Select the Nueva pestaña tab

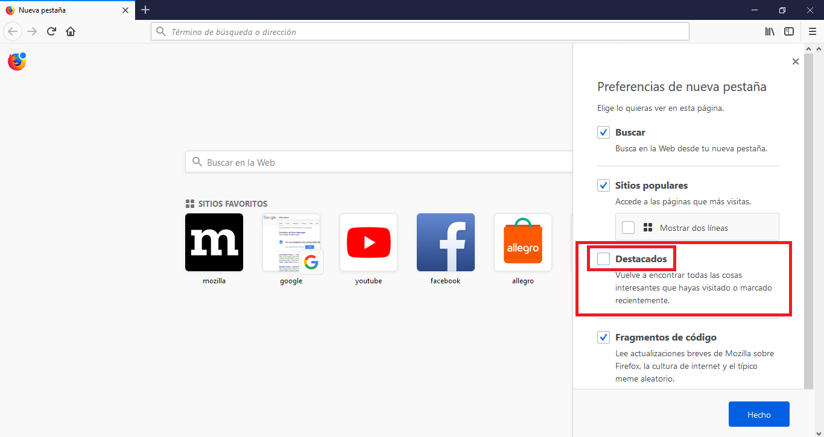coord(67,10)
